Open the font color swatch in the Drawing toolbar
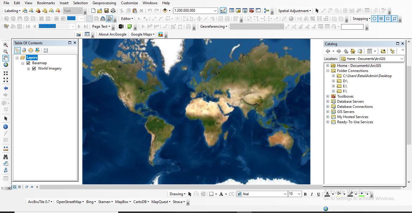Viewport: 412px width, 213px height. [x=327, y=194]
